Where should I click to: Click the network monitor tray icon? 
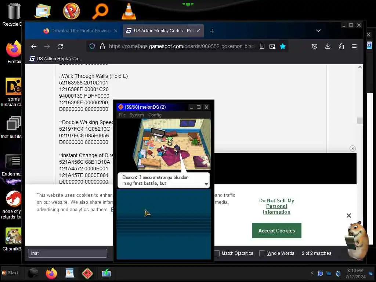(x=329, y=273)
